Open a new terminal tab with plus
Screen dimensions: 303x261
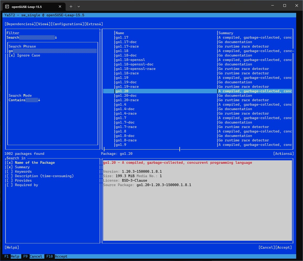(71, 7)
